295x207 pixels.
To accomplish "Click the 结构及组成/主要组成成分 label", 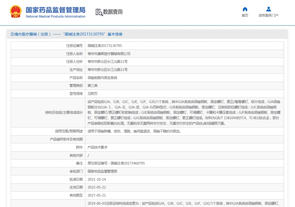I will point(64,113).
